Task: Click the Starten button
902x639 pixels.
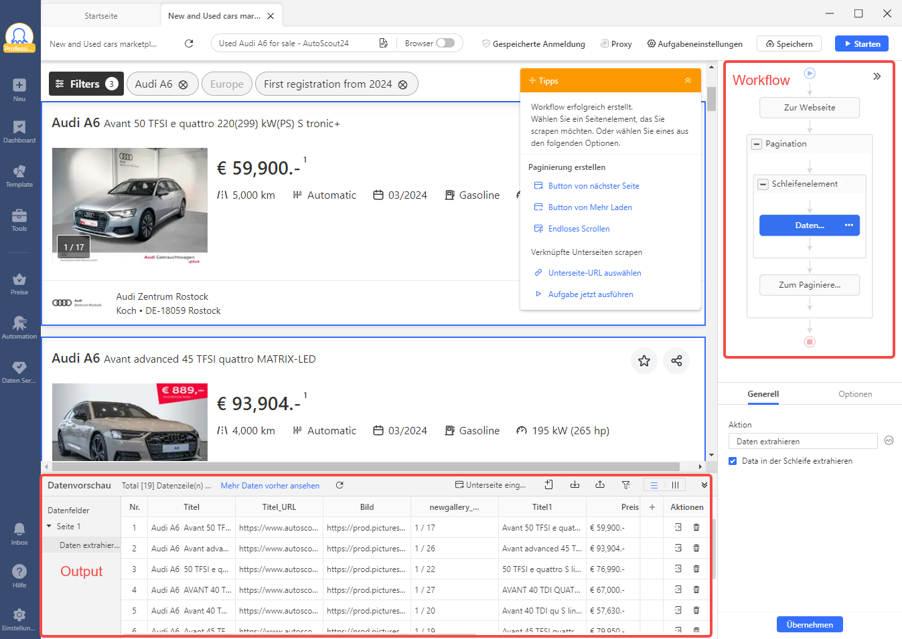Action: 862,43
